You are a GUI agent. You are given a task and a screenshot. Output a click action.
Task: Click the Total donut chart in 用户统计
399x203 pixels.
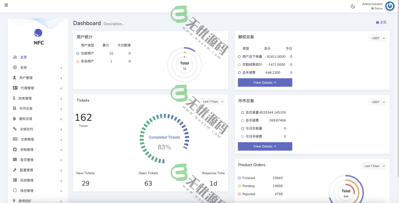coord(184,63)
